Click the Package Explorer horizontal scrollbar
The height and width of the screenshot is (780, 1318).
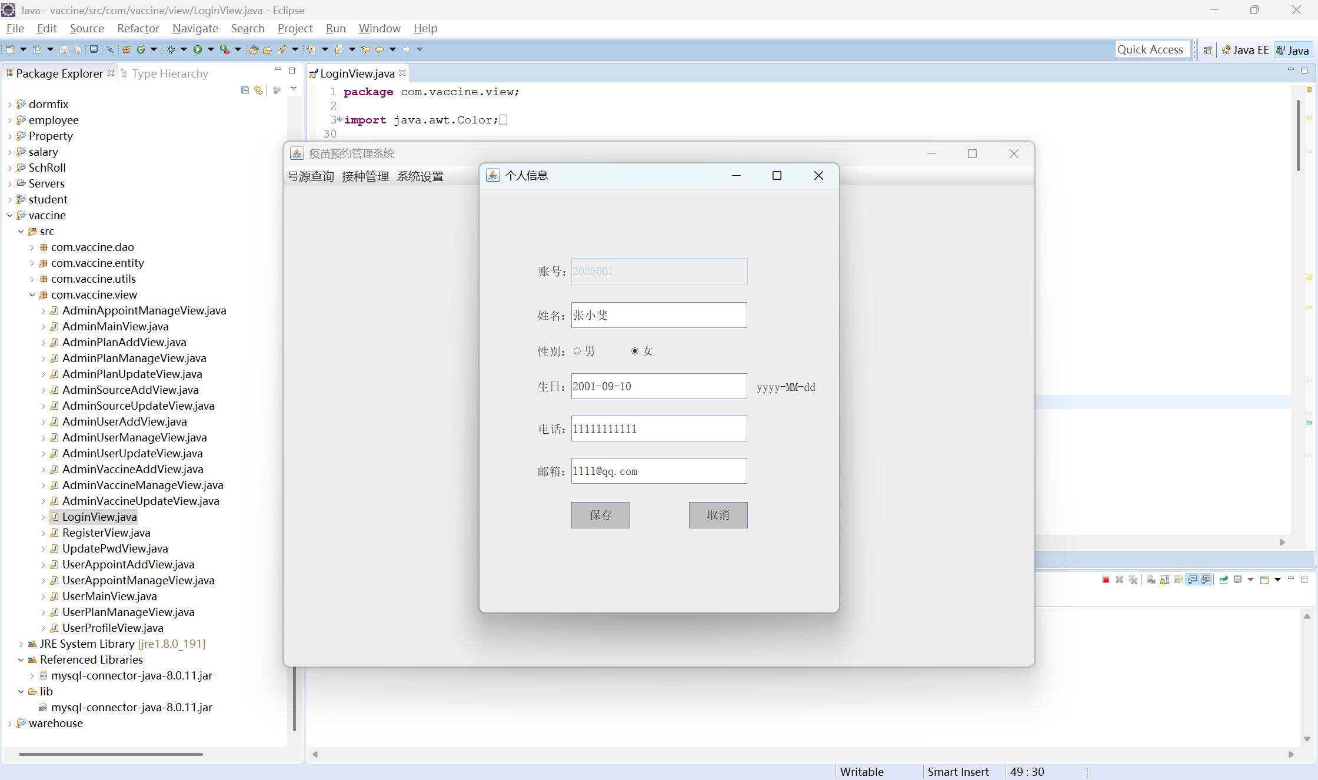coord(111,754)
